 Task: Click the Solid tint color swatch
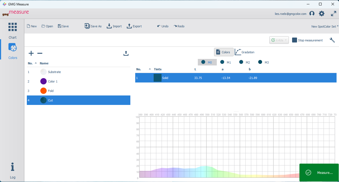click(157, 78)
